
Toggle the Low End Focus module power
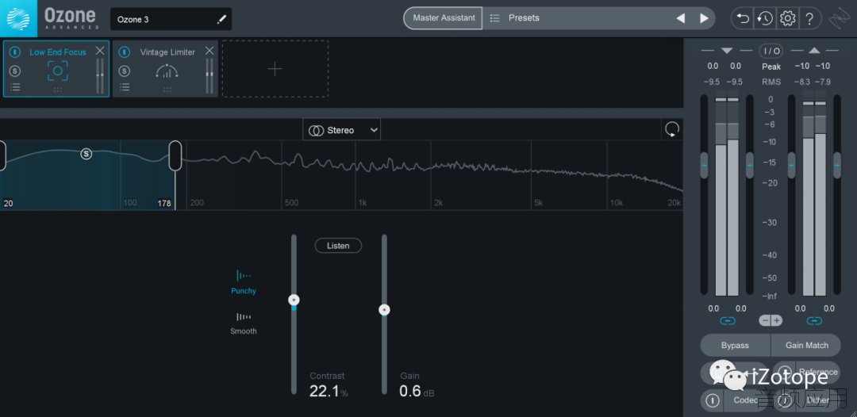pyautogui.click(x=15, y=52)
